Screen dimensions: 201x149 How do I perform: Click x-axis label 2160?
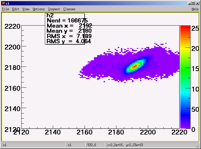tap(85, 132)
